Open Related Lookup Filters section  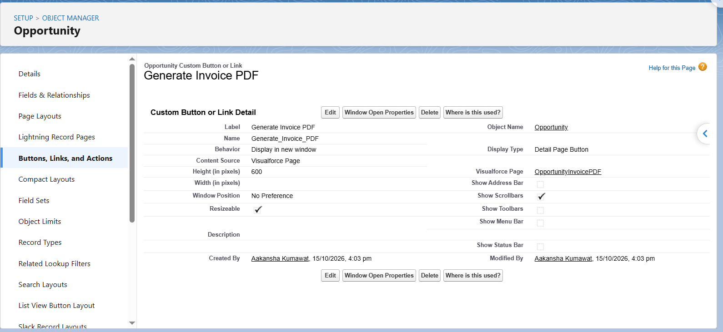click(55, 263)
